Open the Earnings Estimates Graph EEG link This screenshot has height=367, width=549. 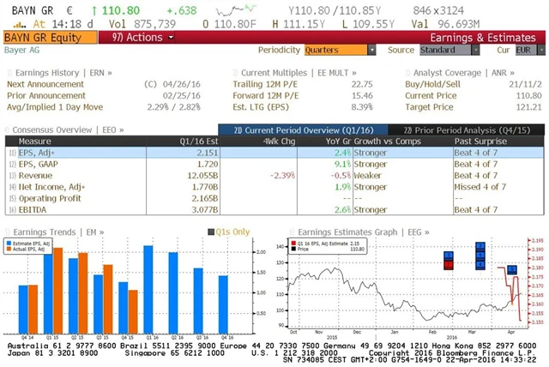[x=346, y=232]
